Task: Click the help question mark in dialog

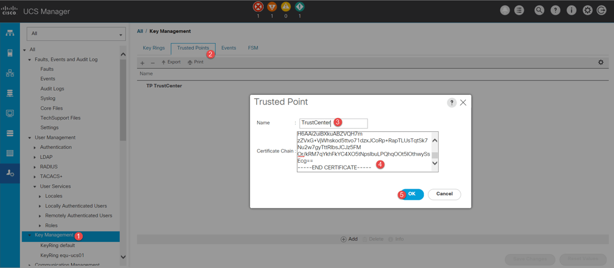Action: tap(452, 103)
